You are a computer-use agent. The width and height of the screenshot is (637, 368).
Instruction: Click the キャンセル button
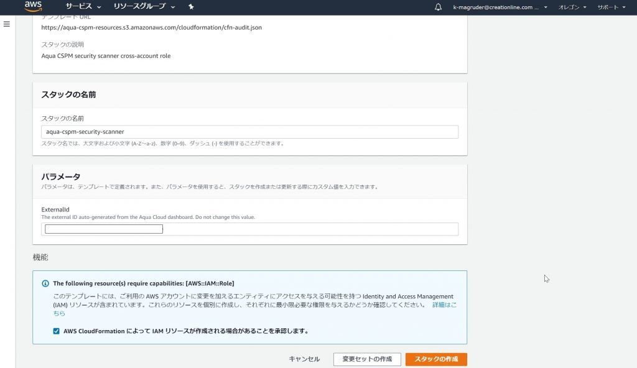pos(304,359)
